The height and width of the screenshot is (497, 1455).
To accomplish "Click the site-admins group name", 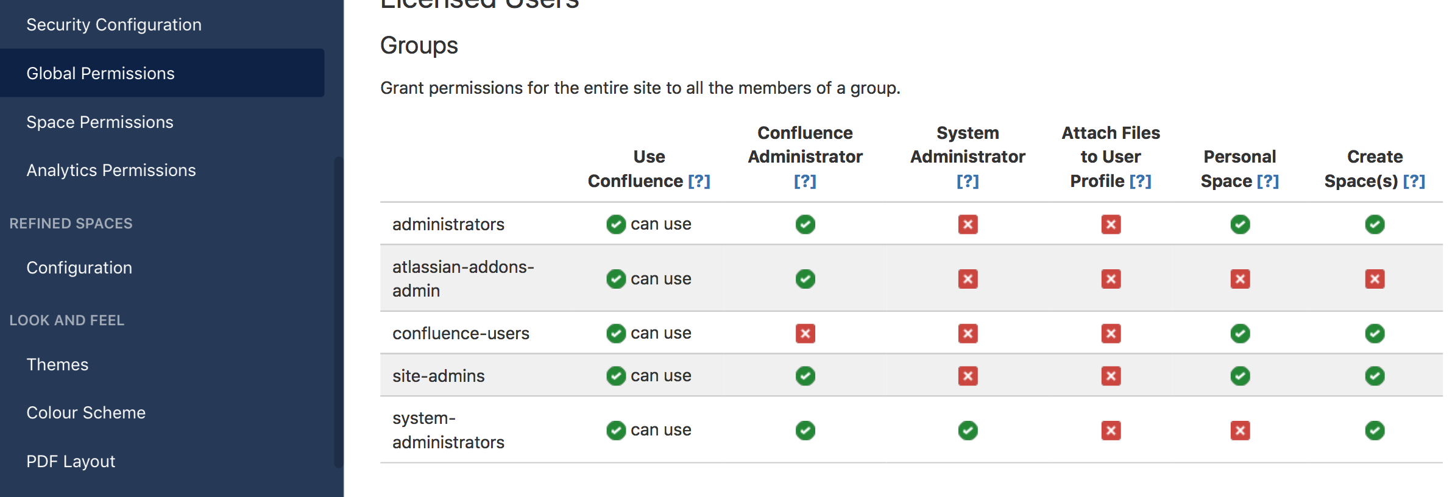I will (x=439, y=376).
